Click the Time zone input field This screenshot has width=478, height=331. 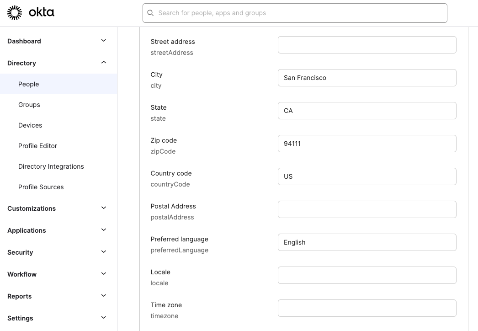367,308
